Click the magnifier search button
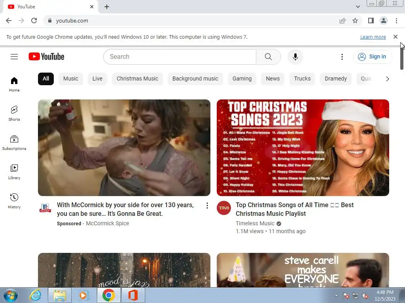 pyautogui.click(x=269, y=57)
